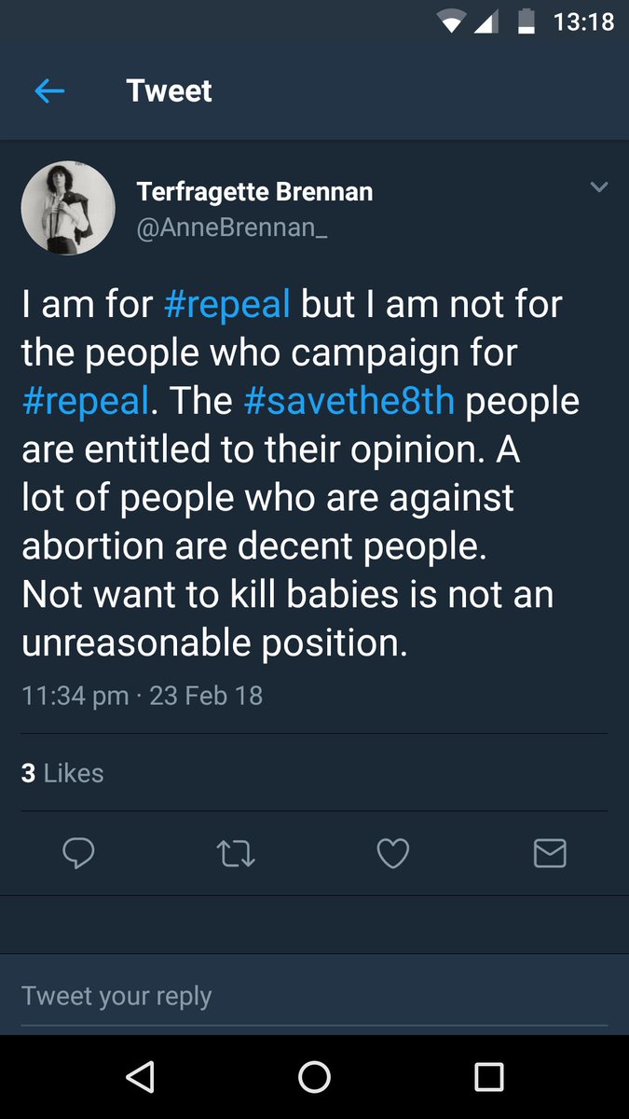This screenshot has height=1119, width=629.
Task: Open the profile picture of Terfragette Brennan
Action: point(67,208)
